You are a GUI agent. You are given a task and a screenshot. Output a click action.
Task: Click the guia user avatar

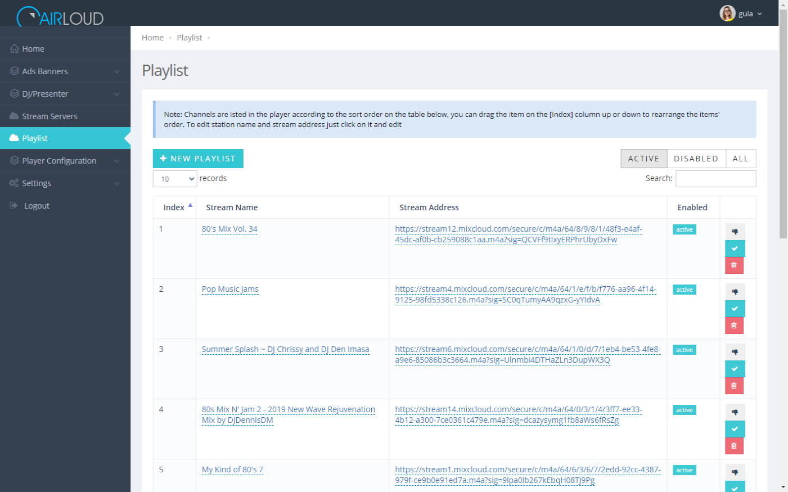tap(727, 13)
